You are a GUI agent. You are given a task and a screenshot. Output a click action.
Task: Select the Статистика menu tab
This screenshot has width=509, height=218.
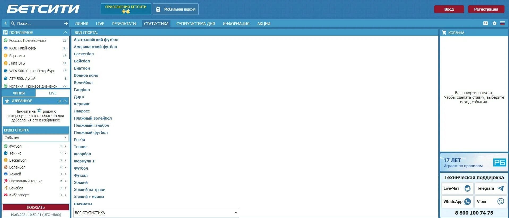[156, 24]
